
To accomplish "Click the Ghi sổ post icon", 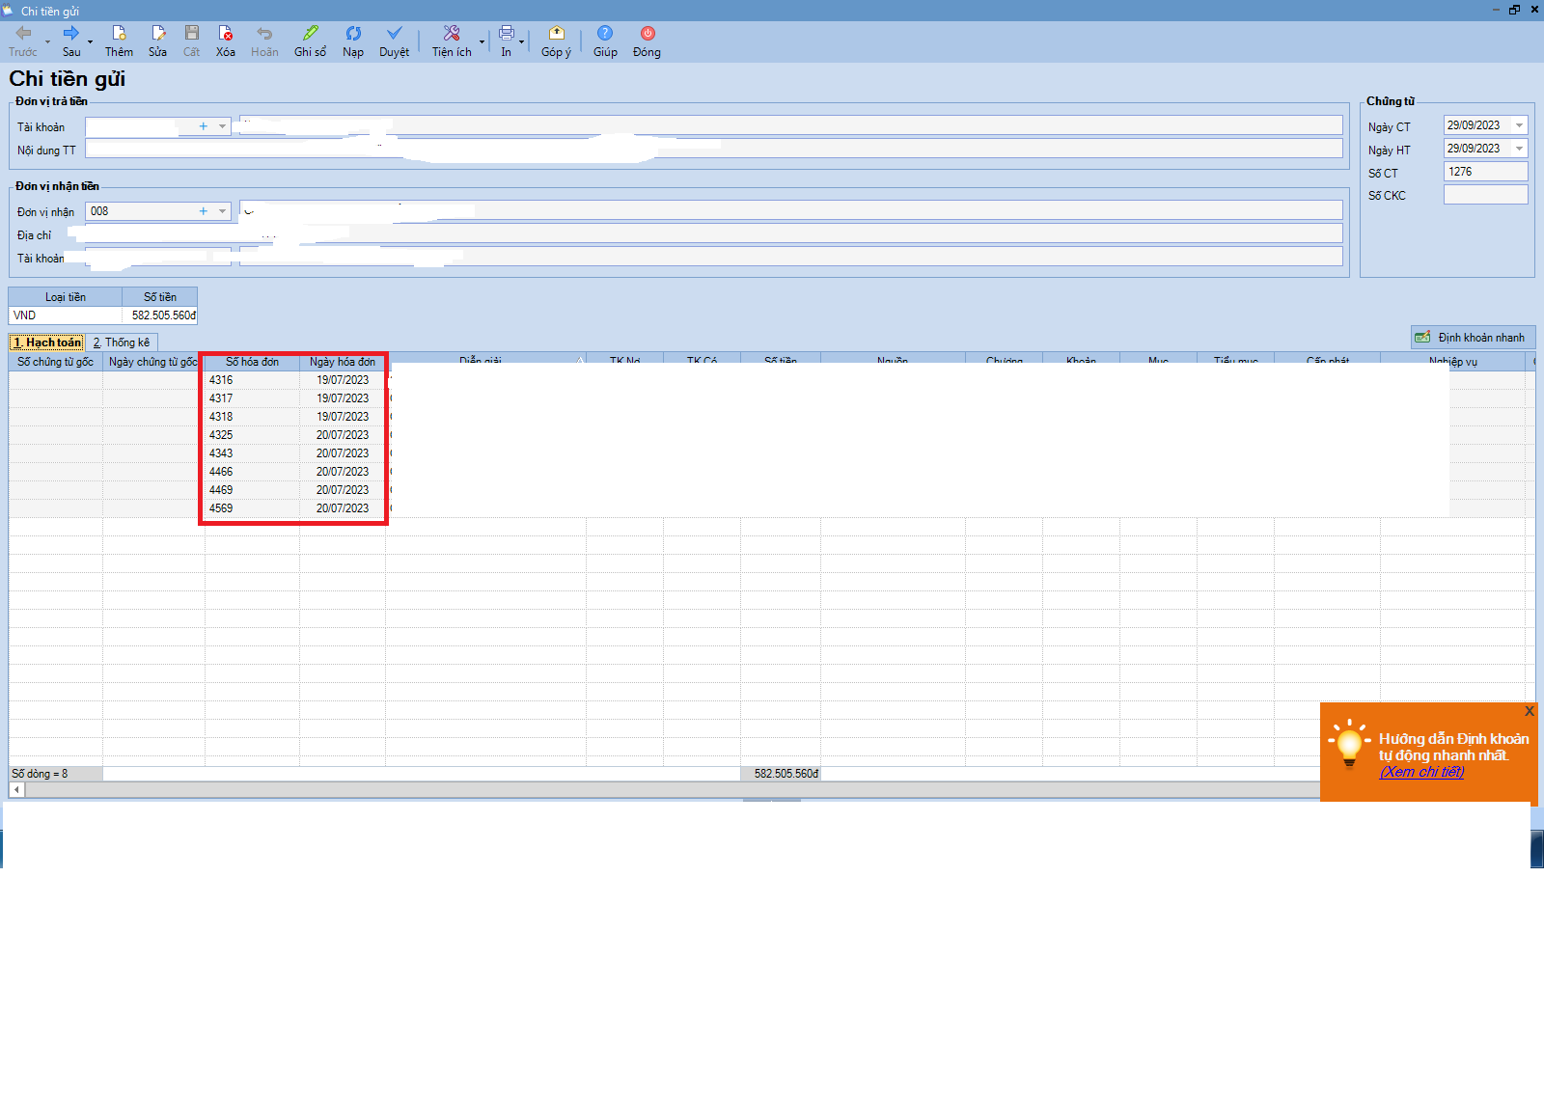I will pos(310,33).
